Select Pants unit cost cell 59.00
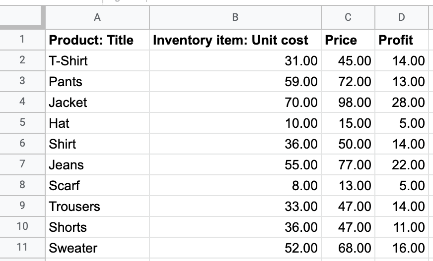 pyautogui.click(x=235, y=82)
